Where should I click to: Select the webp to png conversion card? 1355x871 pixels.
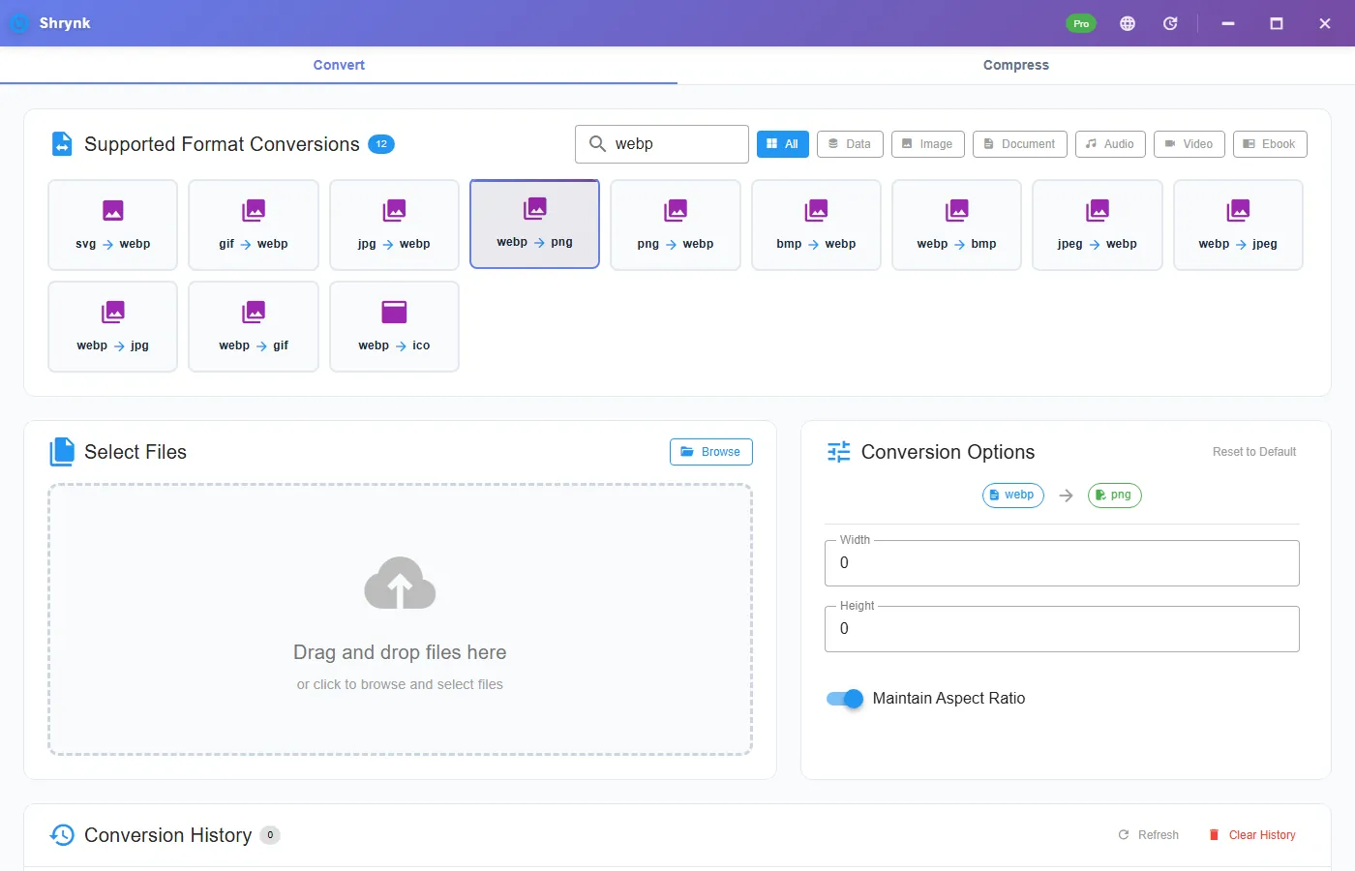pos(534,224)
